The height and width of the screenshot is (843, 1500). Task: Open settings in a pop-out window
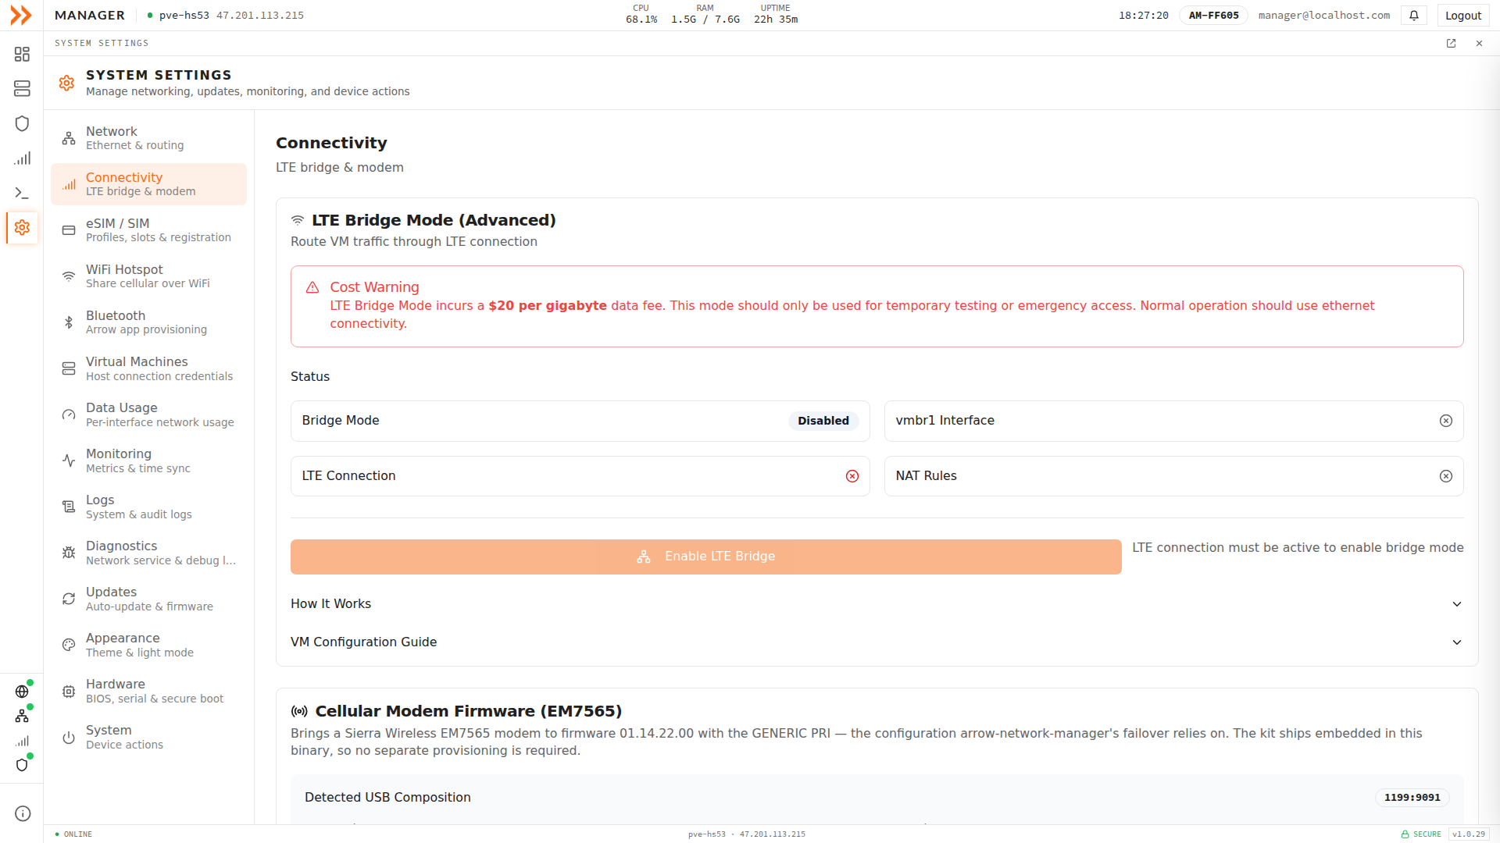[x=1451, y=44]
